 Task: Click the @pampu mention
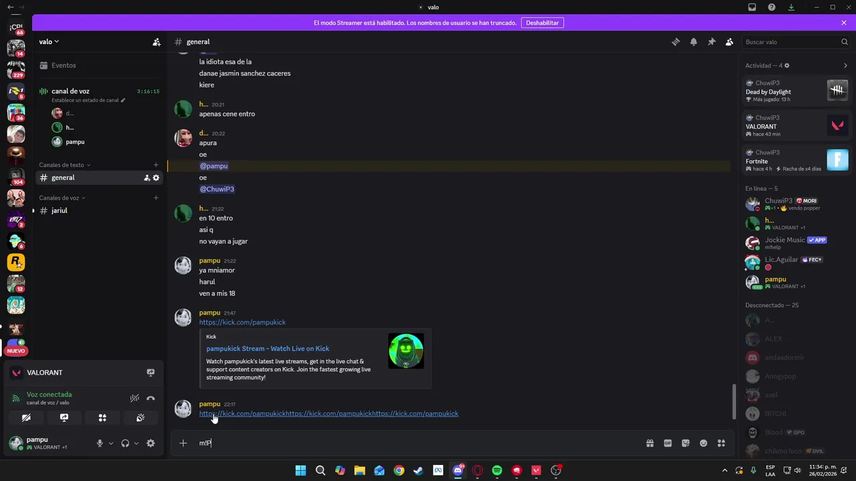click(213, 166)
